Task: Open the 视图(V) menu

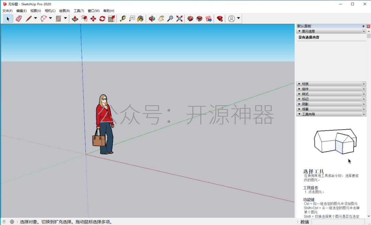Action: [x=35, y=11]
